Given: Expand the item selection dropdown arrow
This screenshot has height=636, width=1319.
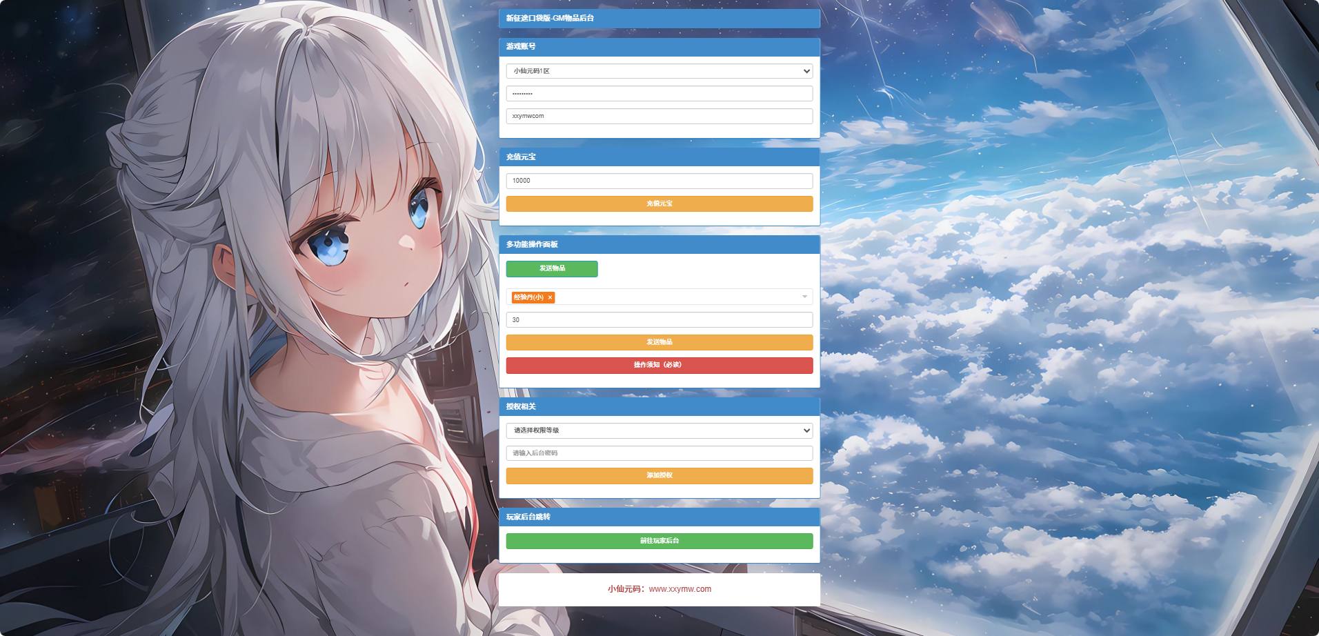Looking at the screenshot, I should point(804,297).
